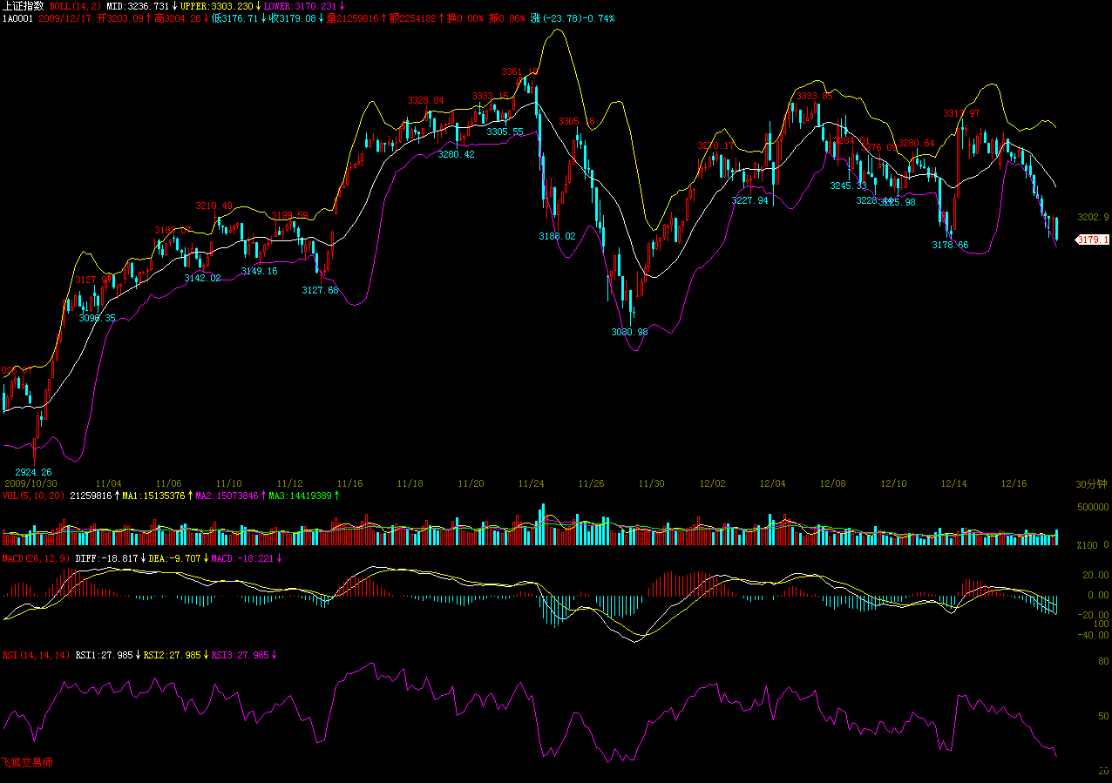1112x783 pixels.
Task: Click the X100 volume scale label
Action: (x=1087, y=545)
